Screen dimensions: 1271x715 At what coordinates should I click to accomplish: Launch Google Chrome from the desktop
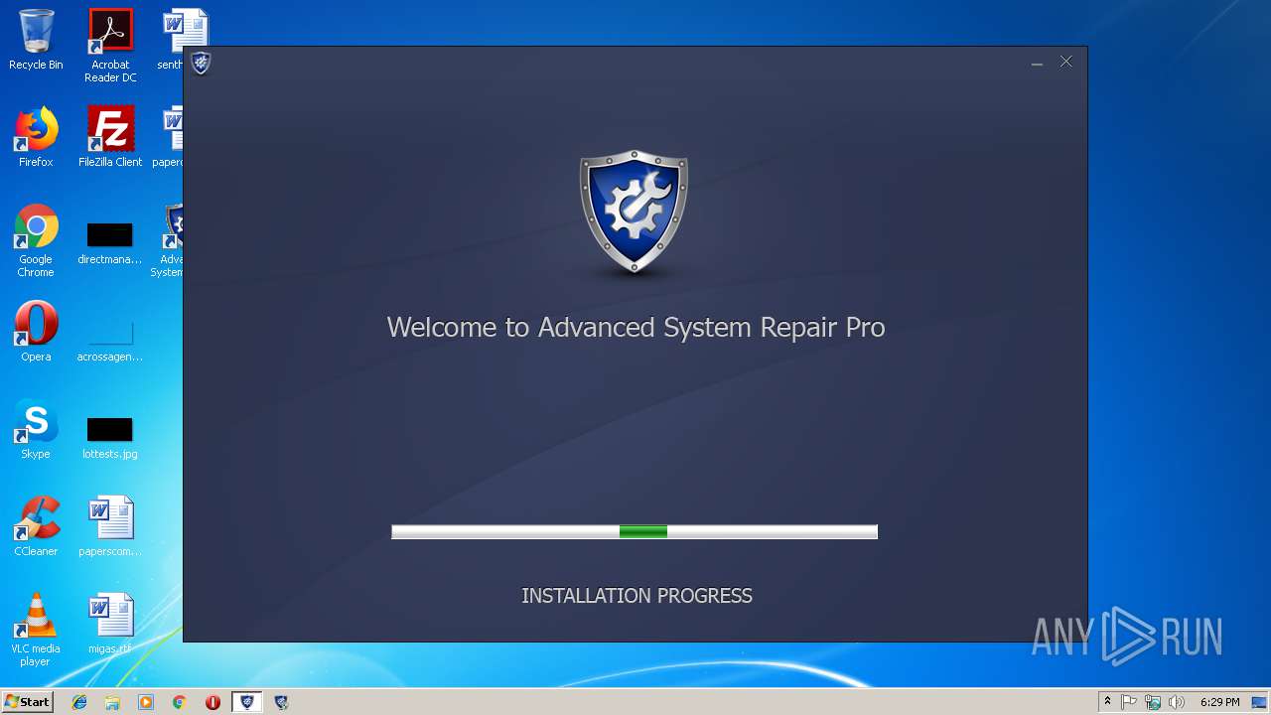(36, 240)
